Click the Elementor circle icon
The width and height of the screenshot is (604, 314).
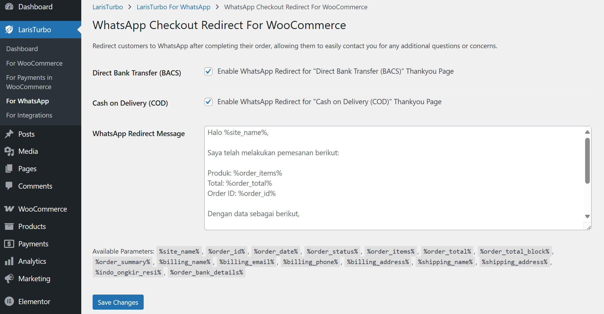[9, 302]
